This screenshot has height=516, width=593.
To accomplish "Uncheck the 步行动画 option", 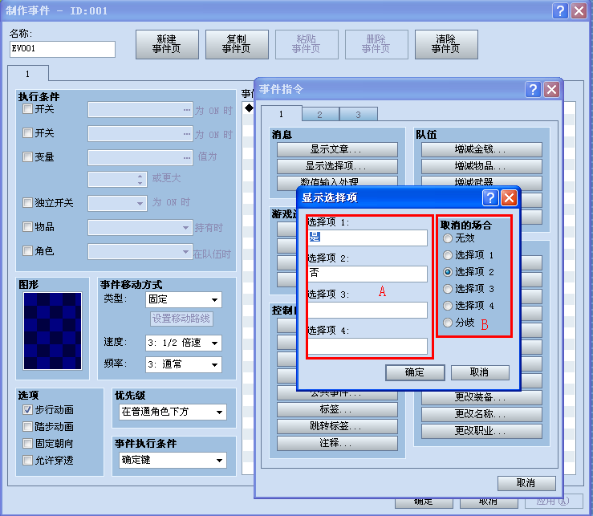I will (27, 410).
